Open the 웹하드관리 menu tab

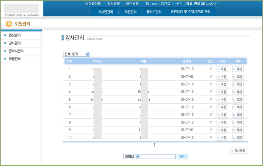pyautogui.click(x=154, y=12)
